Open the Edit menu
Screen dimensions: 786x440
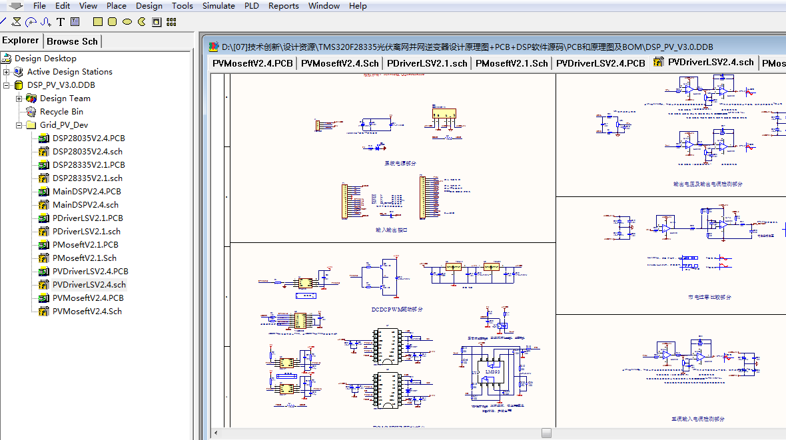[x=63, y=5]
